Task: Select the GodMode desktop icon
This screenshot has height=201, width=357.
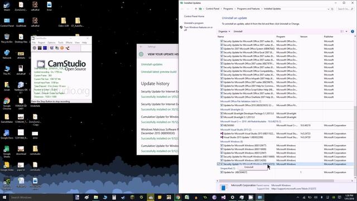Action: click(21, 22)
